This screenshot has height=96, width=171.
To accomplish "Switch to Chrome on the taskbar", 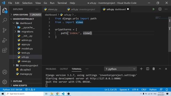I will [57, 94].
